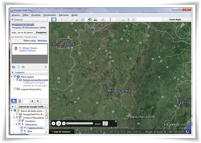201x143 pixels.
Task: Click the red pin of R. Minas Gerais result
Action: tap(16, 49)
